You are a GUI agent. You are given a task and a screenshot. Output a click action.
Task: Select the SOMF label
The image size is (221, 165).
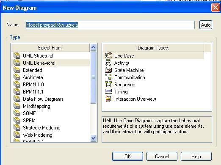point(29,113)
